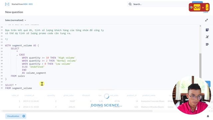Click the 'FROM sales' line

pyautogui.click(x=18, y=76)
